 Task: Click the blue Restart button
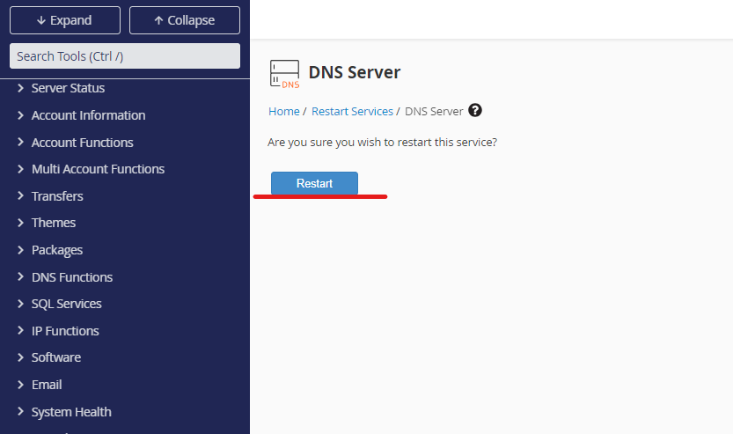[x=314, y=183]
